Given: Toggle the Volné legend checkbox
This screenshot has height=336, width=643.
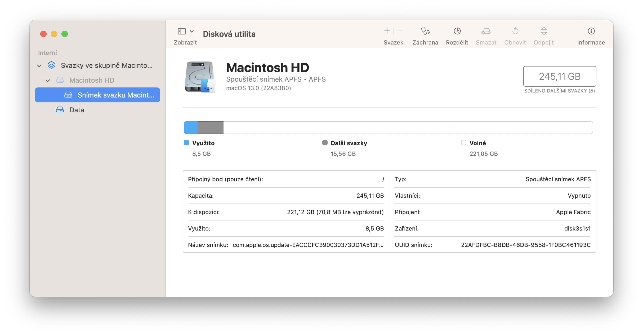Looking at the screenshot, I should (464, 143).
